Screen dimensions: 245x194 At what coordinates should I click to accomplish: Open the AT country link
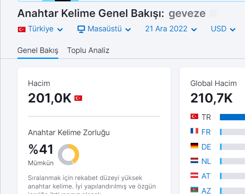pos(206,176)
